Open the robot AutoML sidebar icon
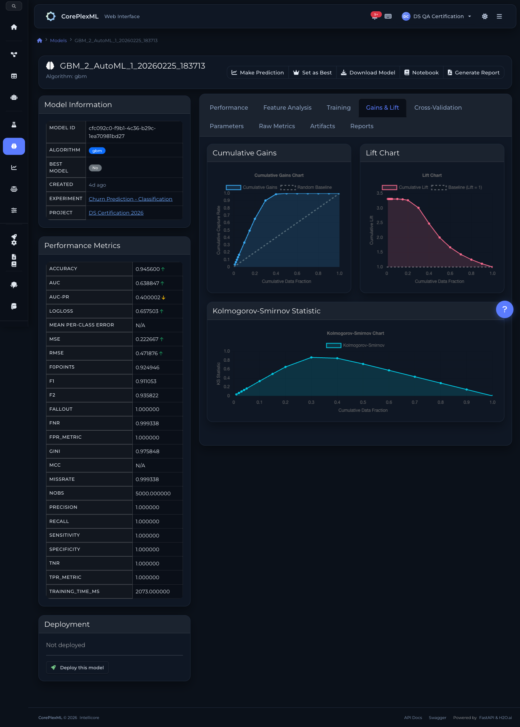 pyautogui.click(x=14, y=97)
